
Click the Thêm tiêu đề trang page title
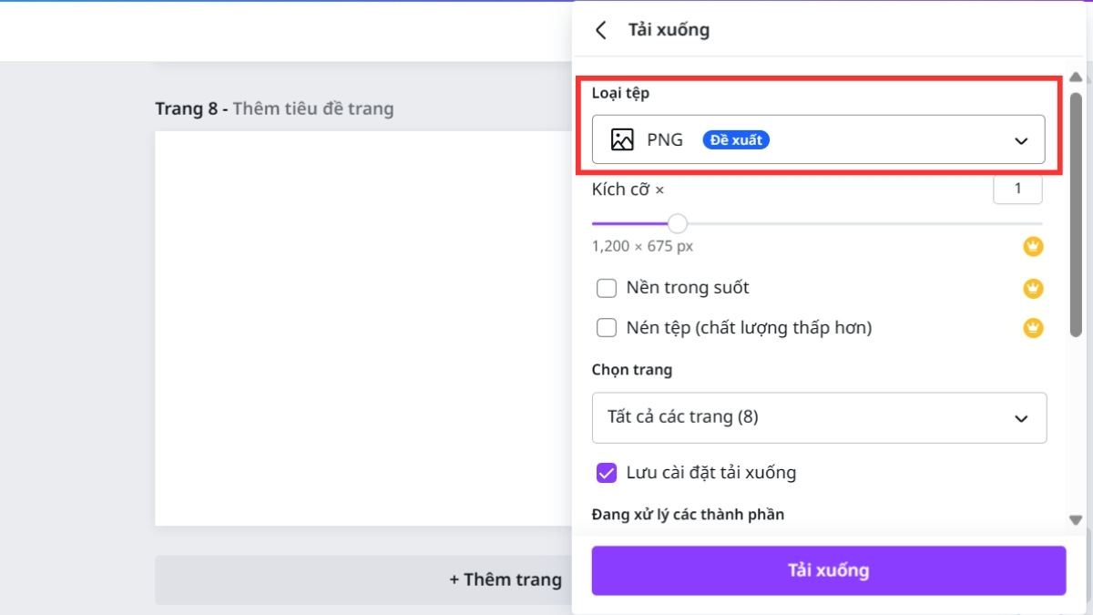(312, 108)
